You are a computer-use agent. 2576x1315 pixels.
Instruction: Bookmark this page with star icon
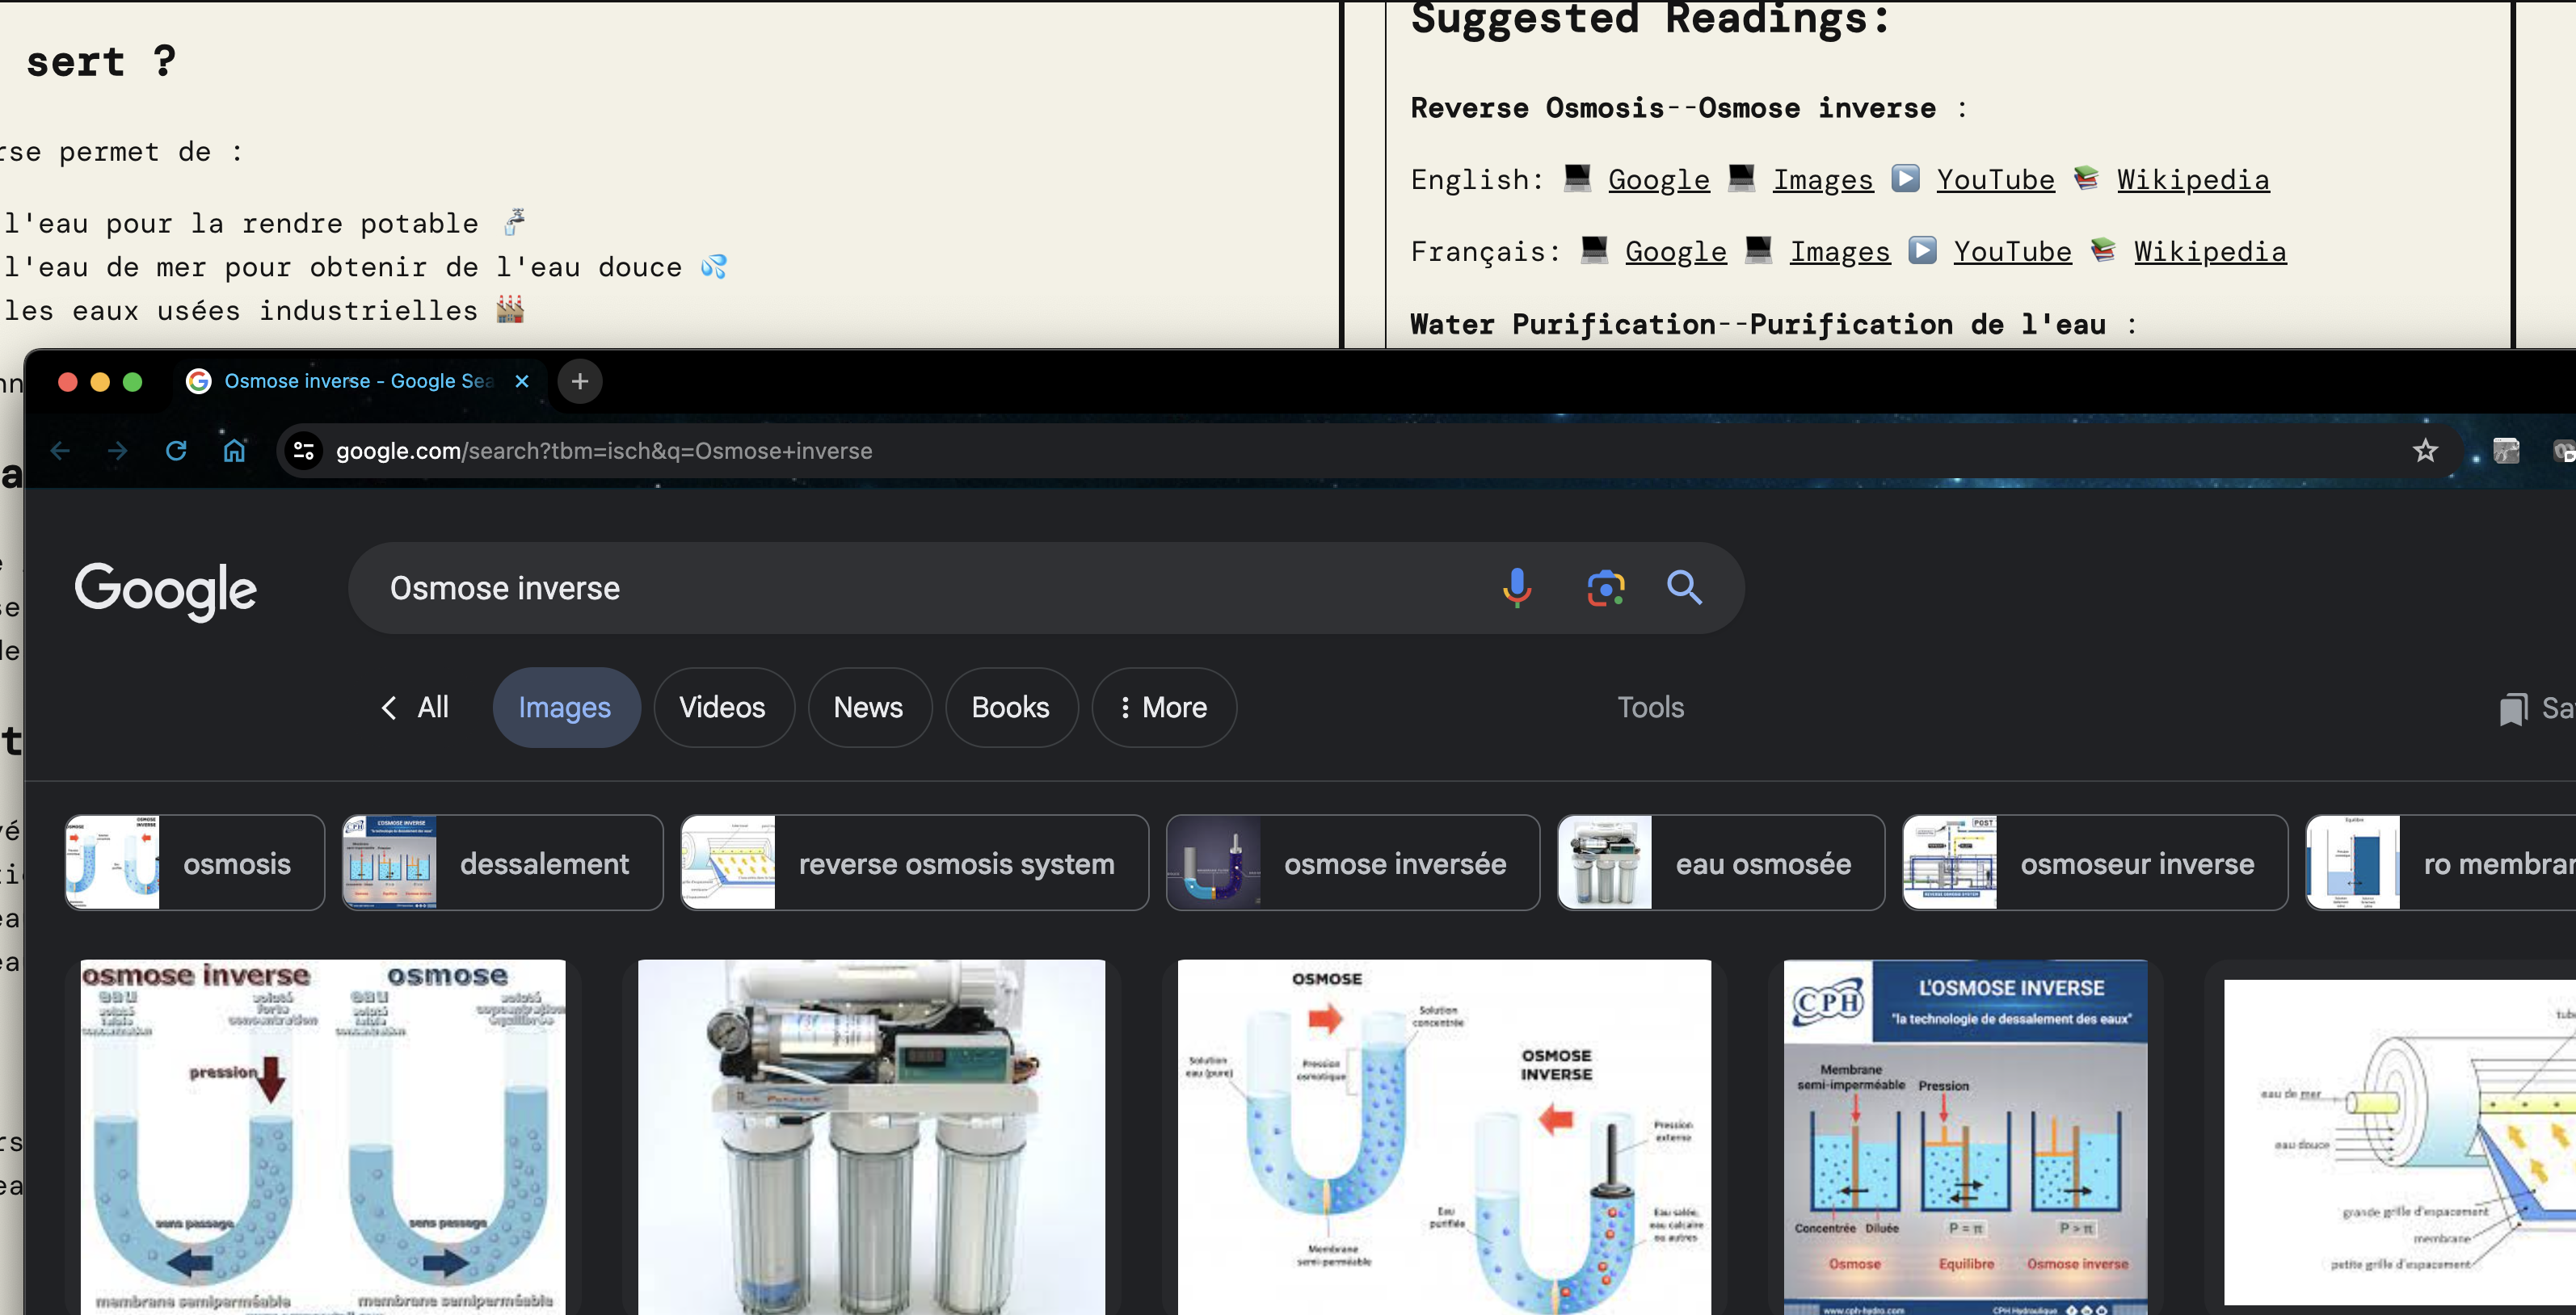click(2424, 451)
